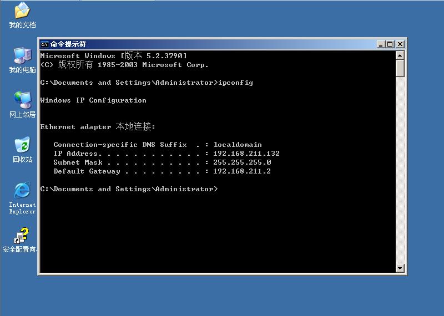
Task: Open the command prompt system menu icon
Action: pyautogui.click(x=44, y=44)
